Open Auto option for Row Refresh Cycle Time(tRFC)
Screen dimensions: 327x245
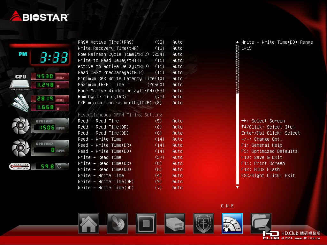tap(178, 54)
